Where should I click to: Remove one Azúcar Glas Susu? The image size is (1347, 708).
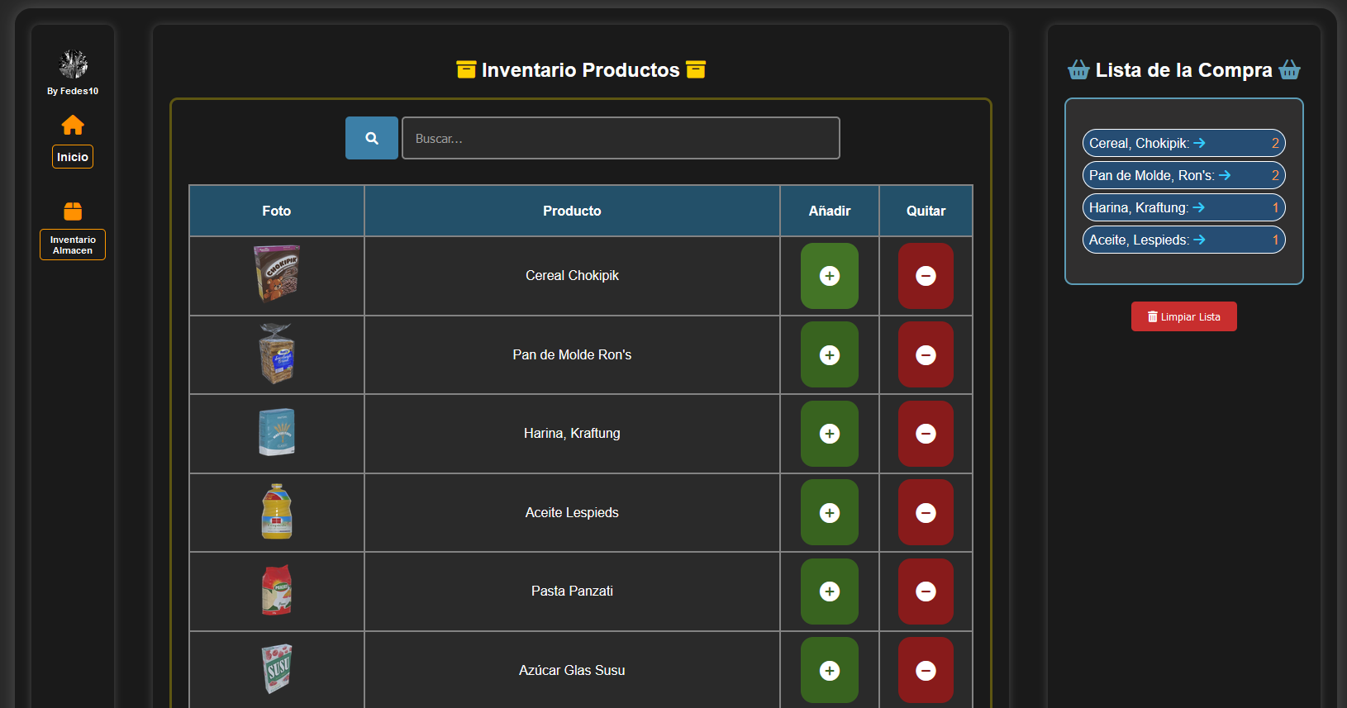[x=926, y=671]
